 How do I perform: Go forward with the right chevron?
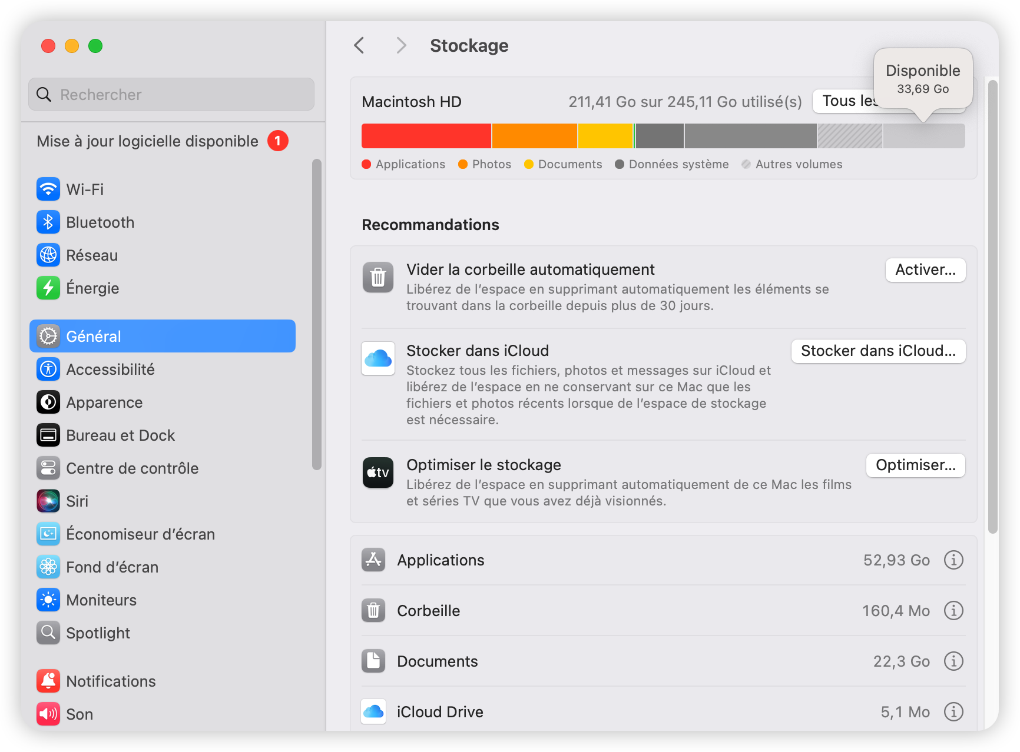pos(401,45)
